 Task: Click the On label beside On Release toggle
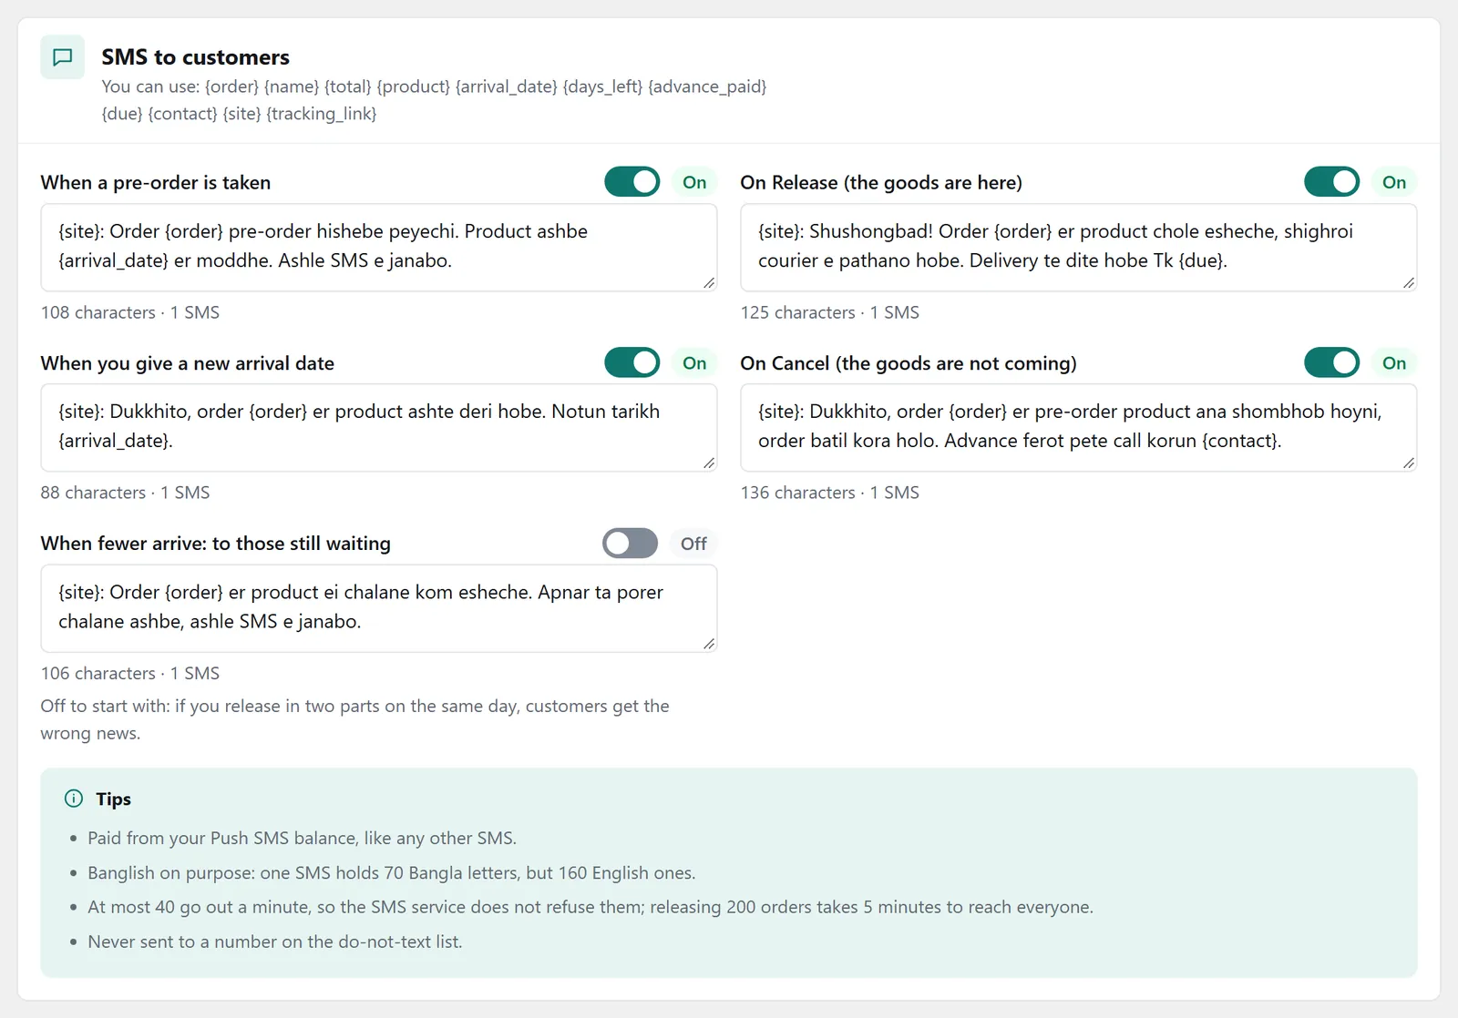(x=1394, y=182)
